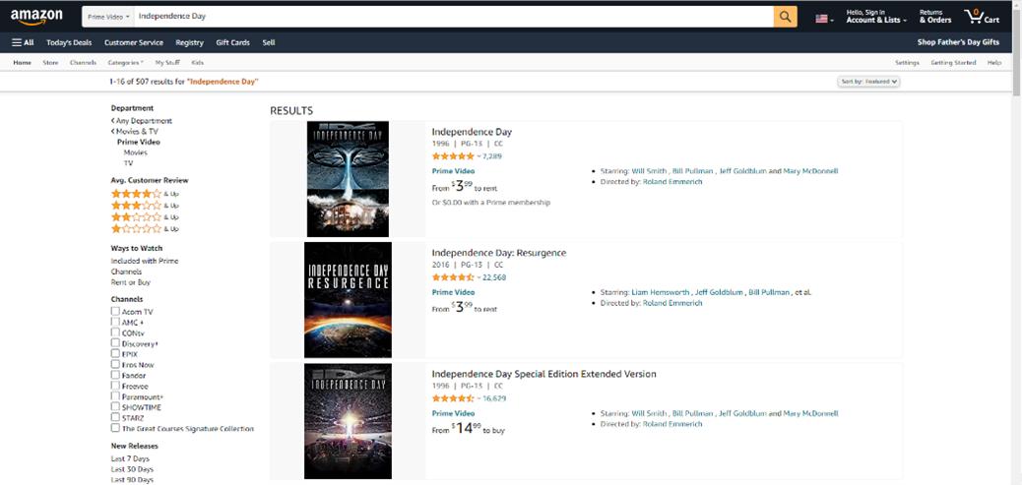Check The Great Courses Signature Collection box
1022x485 pixels.
click(x=115, y=428)
